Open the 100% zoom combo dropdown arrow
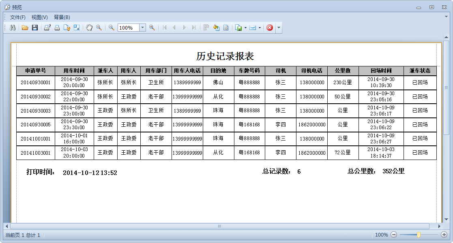The width and height of the screenshot is (453, 243). (x=142, y=28)
